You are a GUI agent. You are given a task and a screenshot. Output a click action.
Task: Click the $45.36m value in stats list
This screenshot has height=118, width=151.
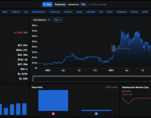(x=22, y=55)
